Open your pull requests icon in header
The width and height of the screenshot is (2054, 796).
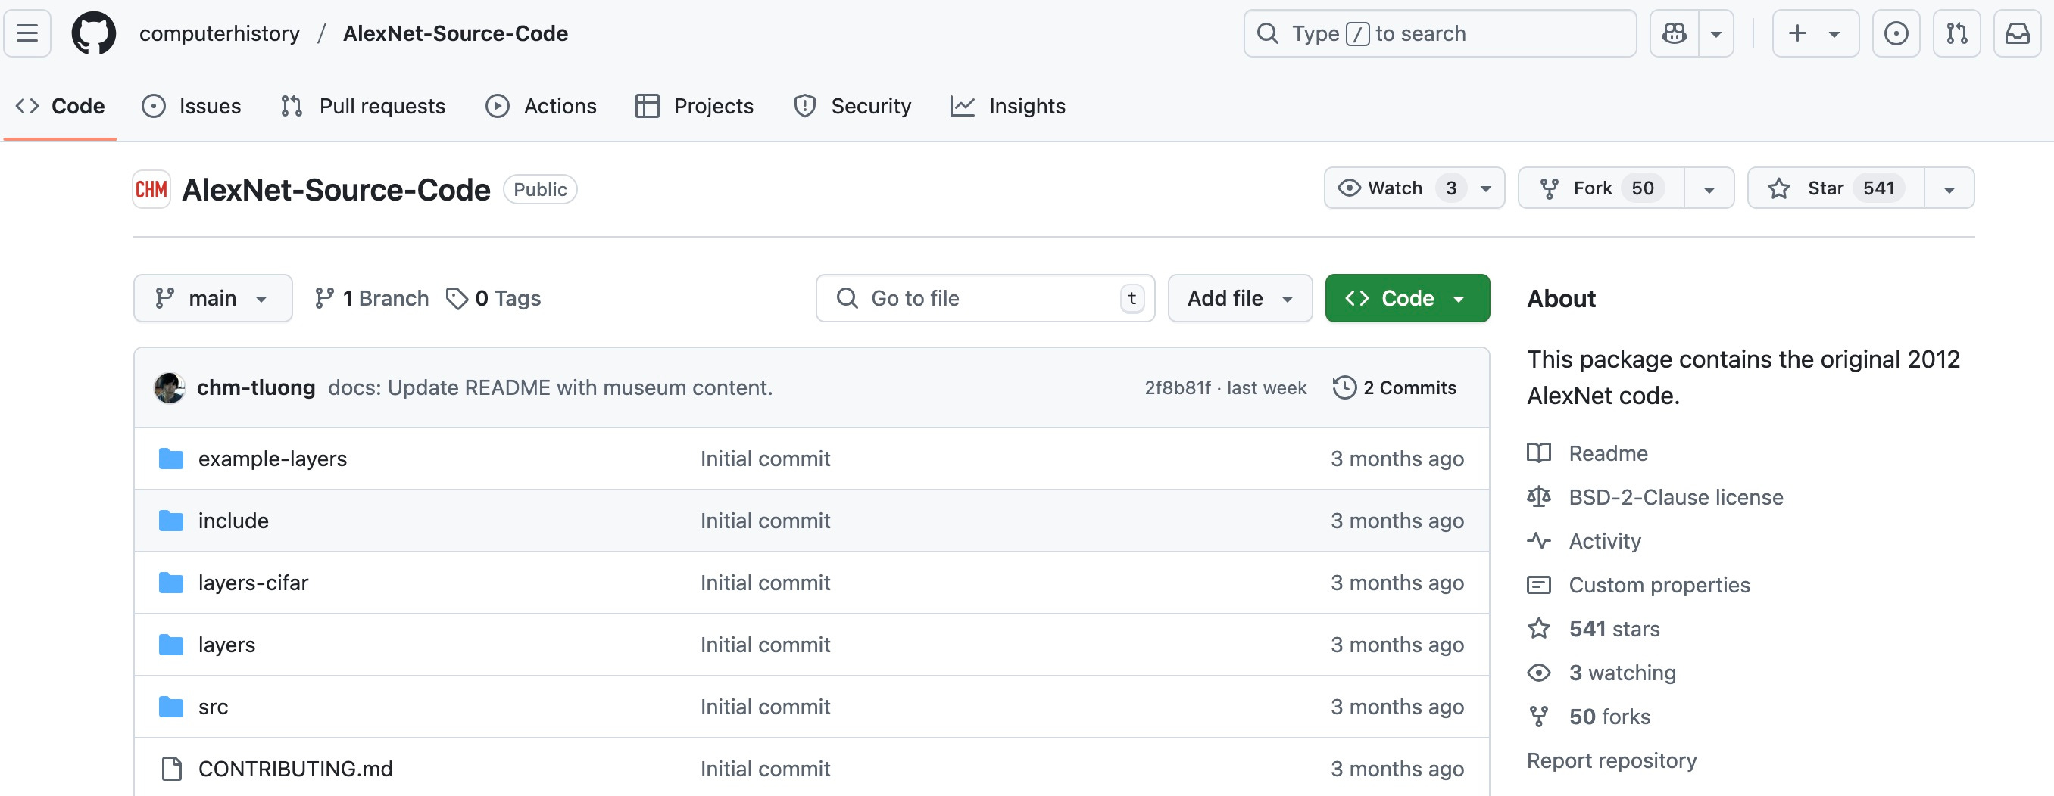point(1957,33)
